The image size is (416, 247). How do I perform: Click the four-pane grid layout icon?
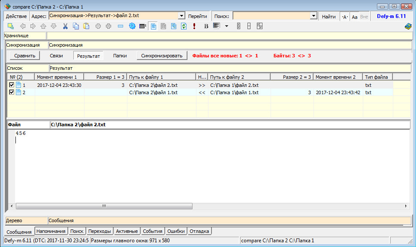click(260, 26)
